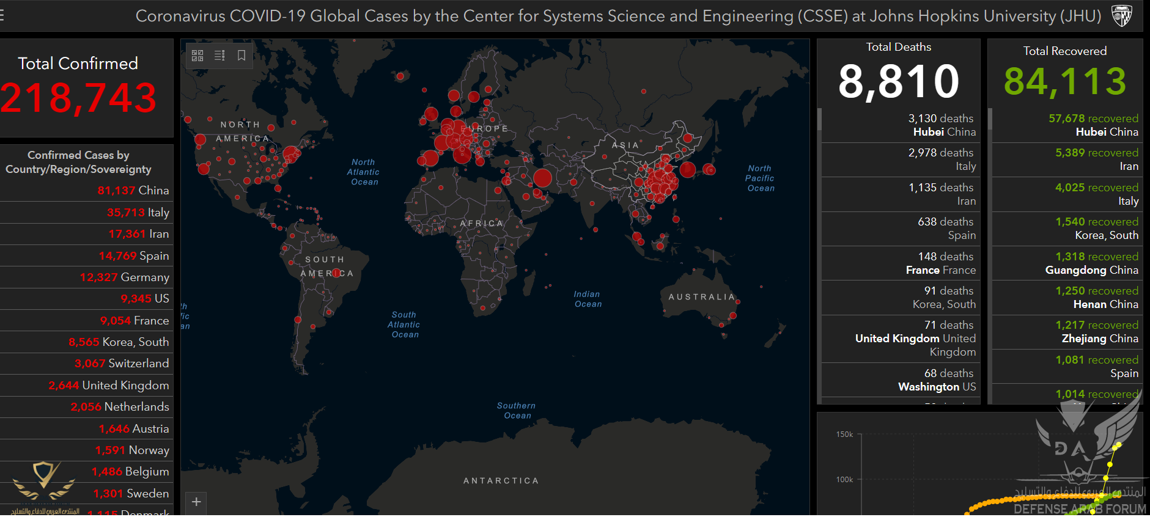The height and width of the screenshot is (517, 1150).
Task: Choose Germany in the country list
Action: (x=124, y=277)
